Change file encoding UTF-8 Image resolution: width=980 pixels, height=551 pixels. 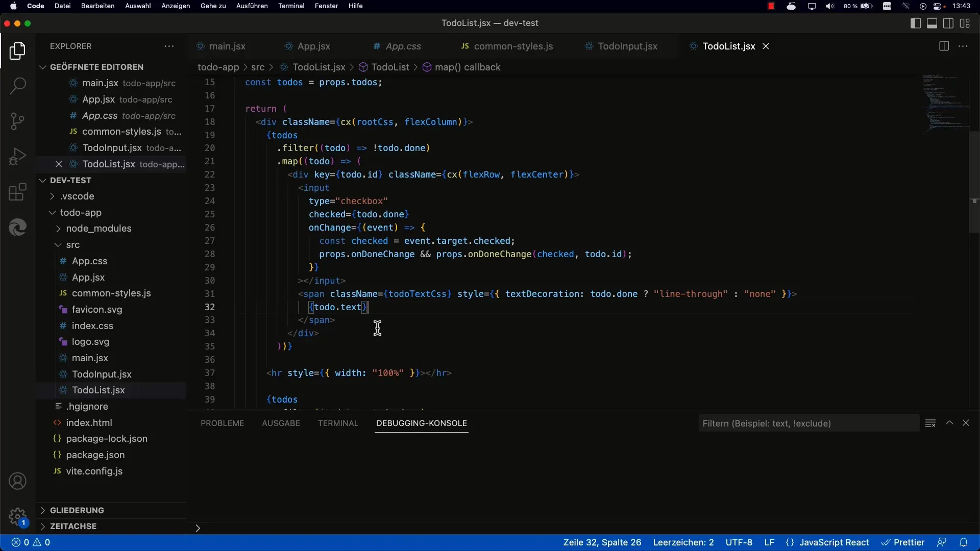(739, 542)
